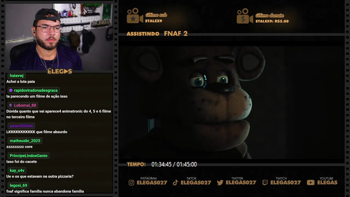Click the FNAF 2 movie video frame
Image resolution: width=350 pixels, height=197 pixels.
pyautogui.click(x=231, y=102)
